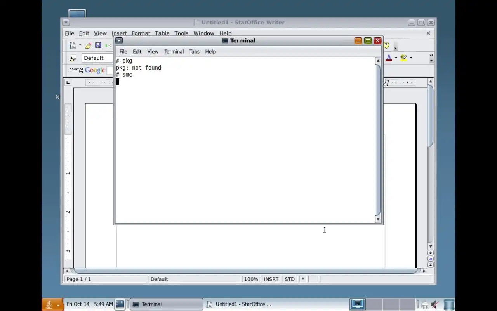The height and width of the screenshot is (311, 497).
Task: Click the Document as E-mail envelope icon
Action: pos(108,45)
